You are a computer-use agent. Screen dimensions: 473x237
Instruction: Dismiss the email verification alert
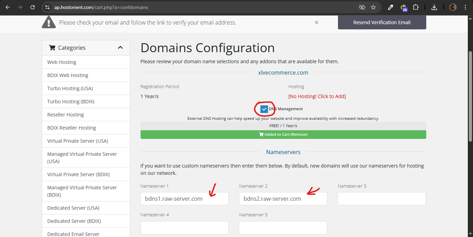[x=316, y=22]
